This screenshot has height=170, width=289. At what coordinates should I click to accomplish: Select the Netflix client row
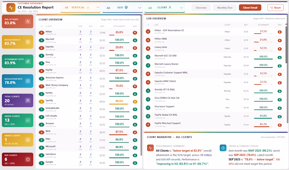click(88, 94)
